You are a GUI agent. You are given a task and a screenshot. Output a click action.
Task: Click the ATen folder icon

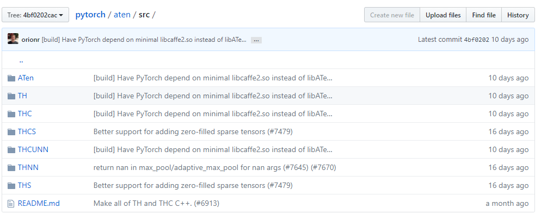point(11,78)
